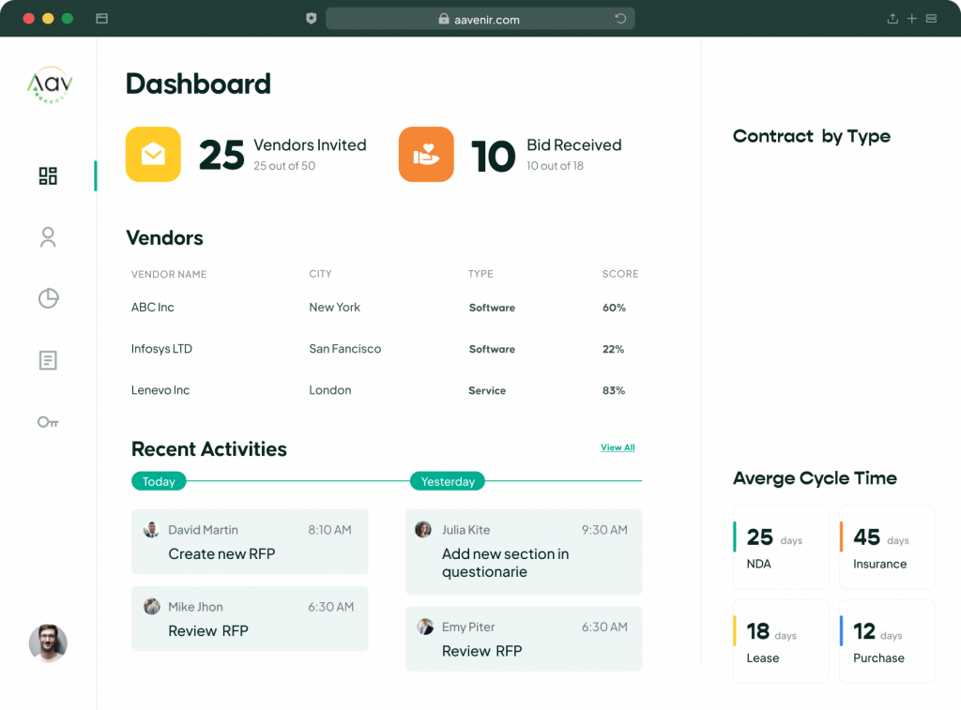
Task: Click the Vendors section heading
Action: tap(164, 237)
